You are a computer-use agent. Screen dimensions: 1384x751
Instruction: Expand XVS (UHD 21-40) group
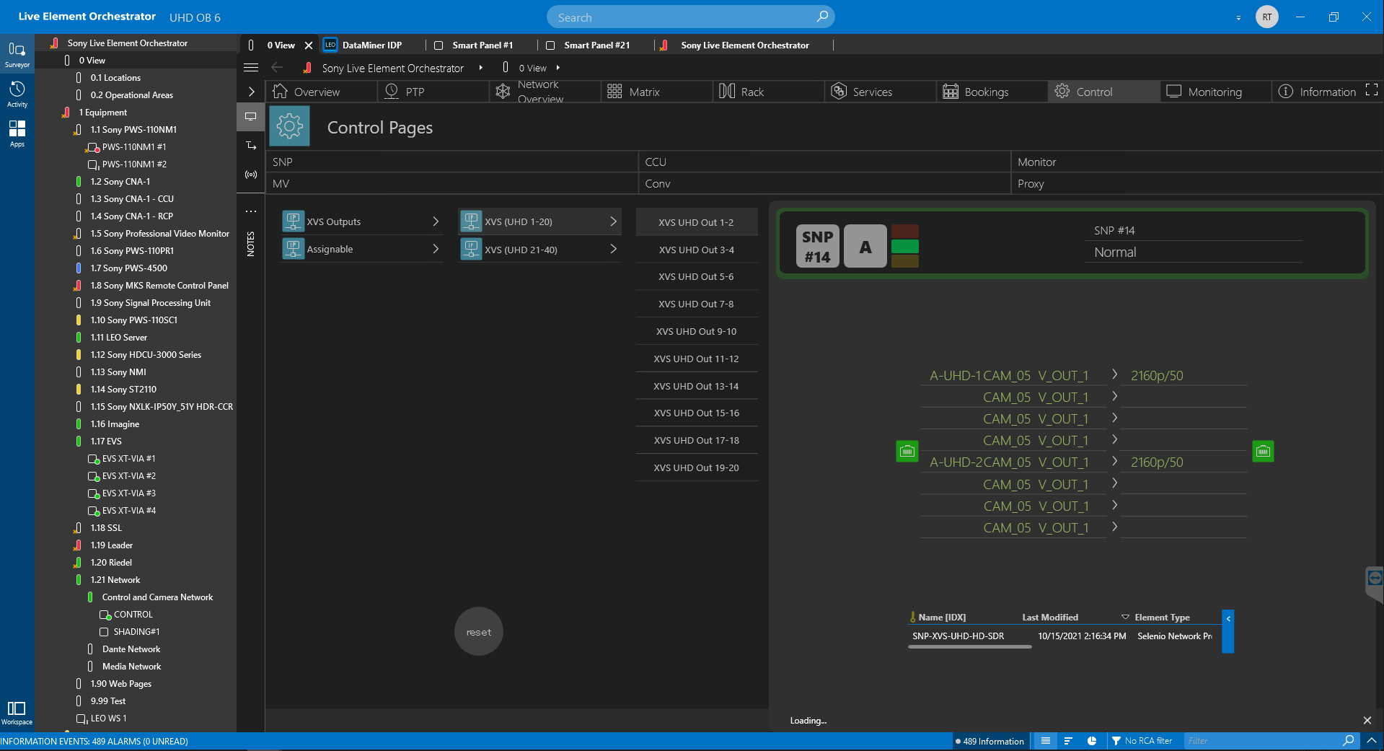pyautogui.click(x=613, y=249)
